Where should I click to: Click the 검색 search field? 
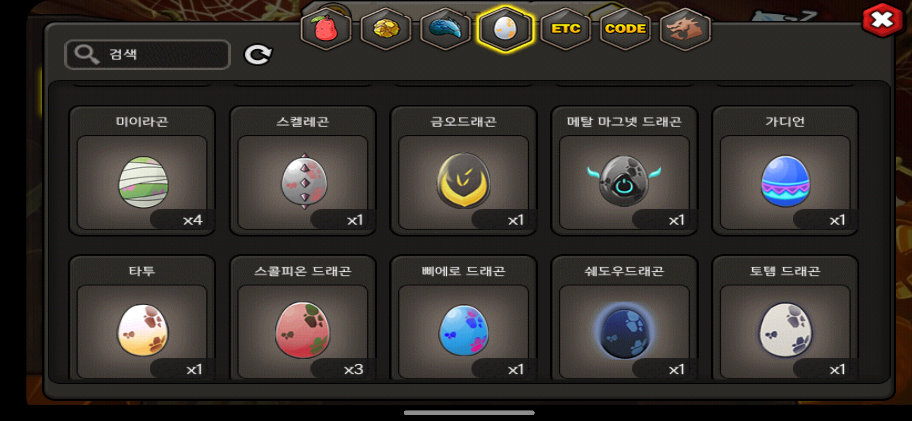point(148,55)
